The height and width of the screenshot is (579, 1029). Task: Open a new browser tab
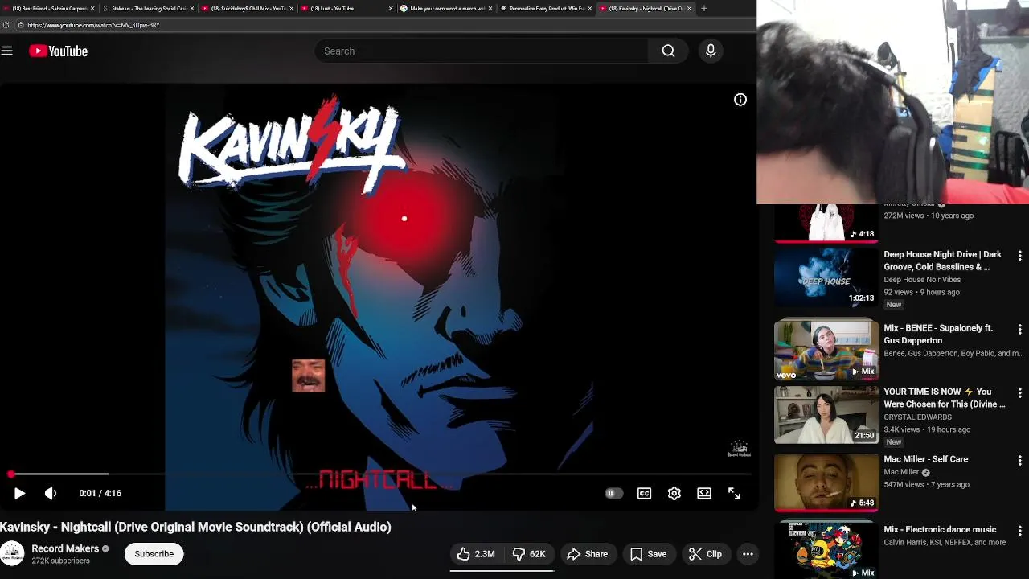(x=703, y=8)
